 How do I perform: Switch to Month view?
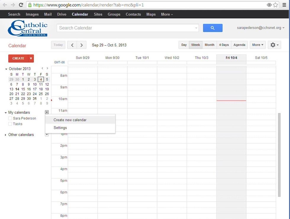pyautogui.click(x=209, y=45)
